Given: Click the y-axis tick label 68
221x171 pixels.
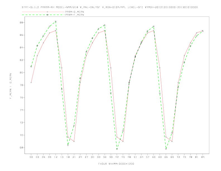Looking at the screenshot, I should pos(21,148).
